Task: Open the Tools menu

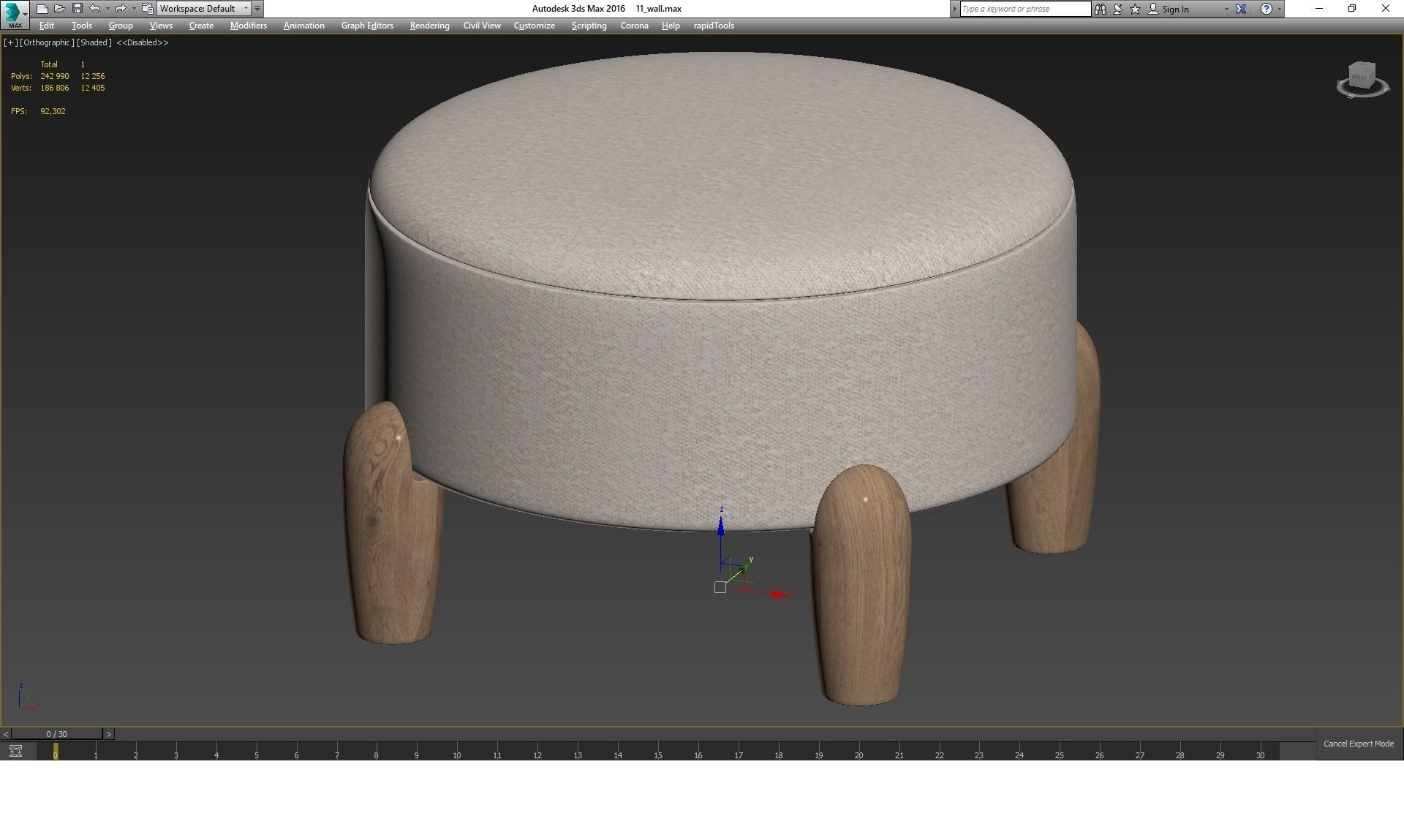Action: (82, 26)
